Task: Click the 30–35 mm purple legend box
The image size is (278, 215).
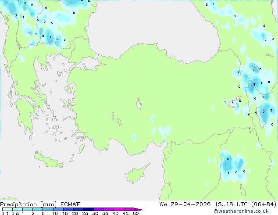Action: pyautogui.click(x=99, y=209)
